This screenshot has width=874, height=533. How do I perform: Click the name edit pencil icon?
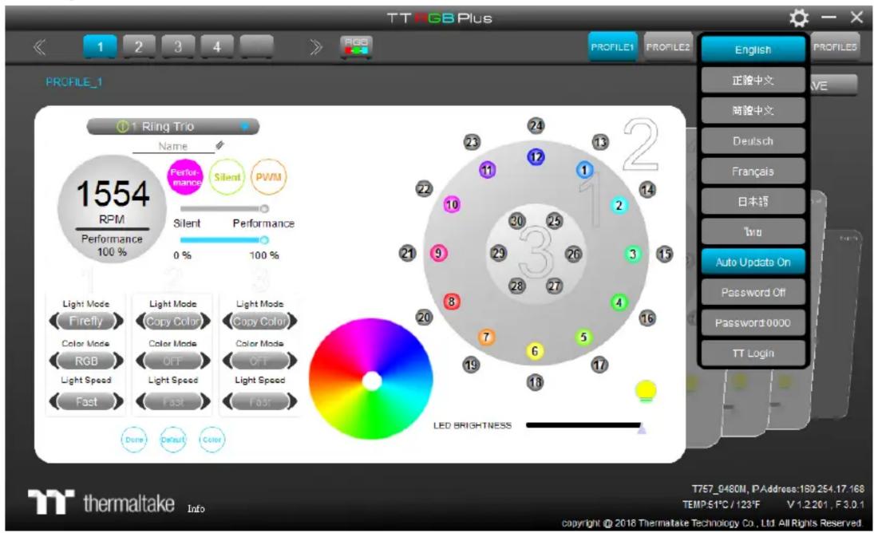[x=219, y=145]
